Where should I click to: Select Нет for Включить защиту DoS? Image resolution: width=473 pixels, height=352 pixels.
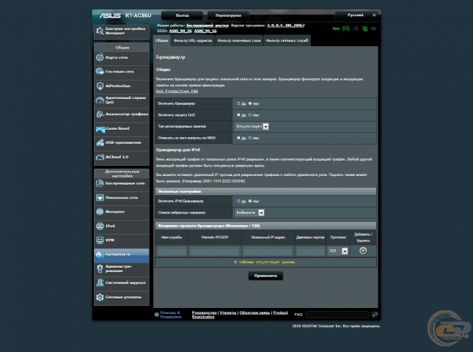250,115
